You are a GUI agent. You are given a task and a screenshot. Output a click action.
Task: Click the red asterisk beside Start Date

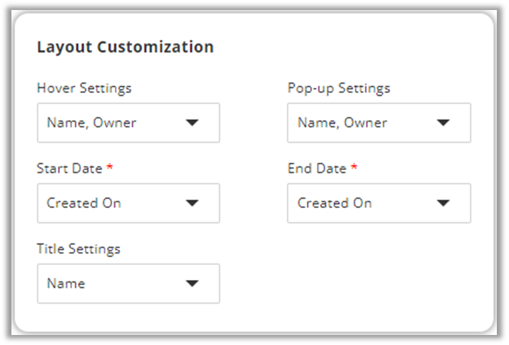point(109,168)
